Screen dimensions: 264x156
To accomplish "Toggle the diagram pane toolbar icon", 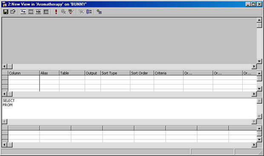I will 23,12.
